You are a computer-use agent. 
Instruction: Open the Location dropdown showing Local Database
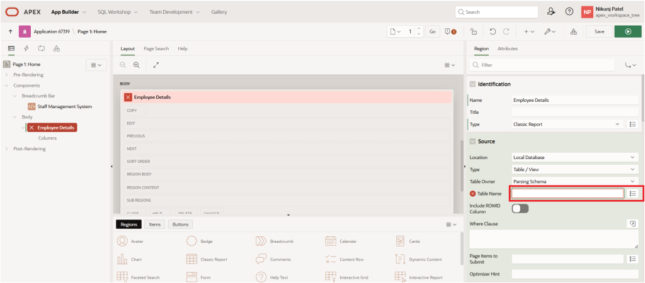click(x=574, y=157)
